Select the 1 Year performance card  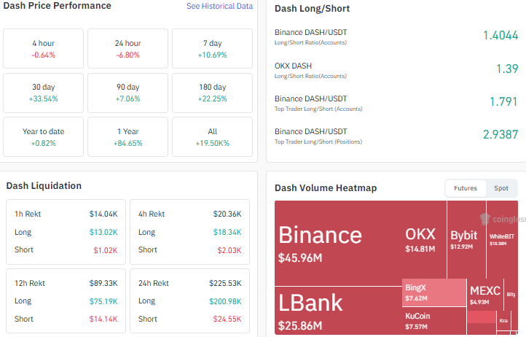(x=127, y=136)
